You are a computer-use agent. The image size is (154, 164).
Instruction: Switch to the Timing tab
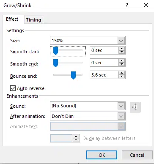point(33,20)
